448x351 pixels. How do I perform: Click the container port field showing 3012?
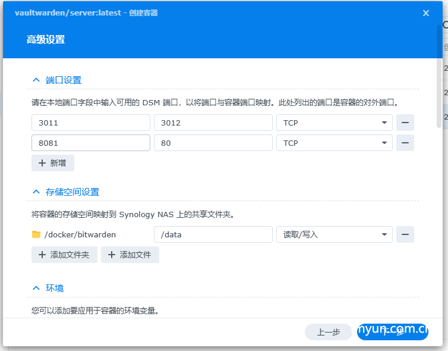tap(213, 123)
